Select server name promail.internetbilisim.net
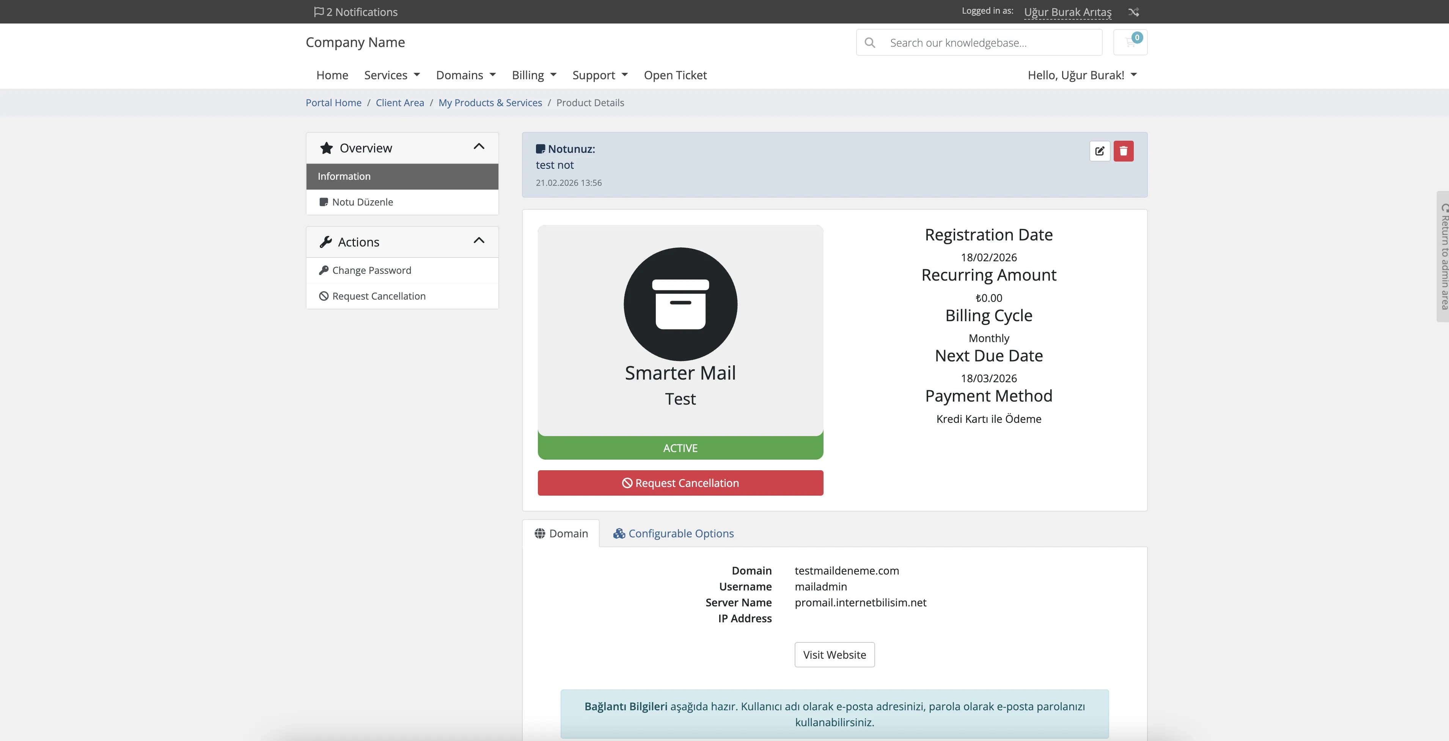Screen dimensions: 1449x741 click(860, 602)
